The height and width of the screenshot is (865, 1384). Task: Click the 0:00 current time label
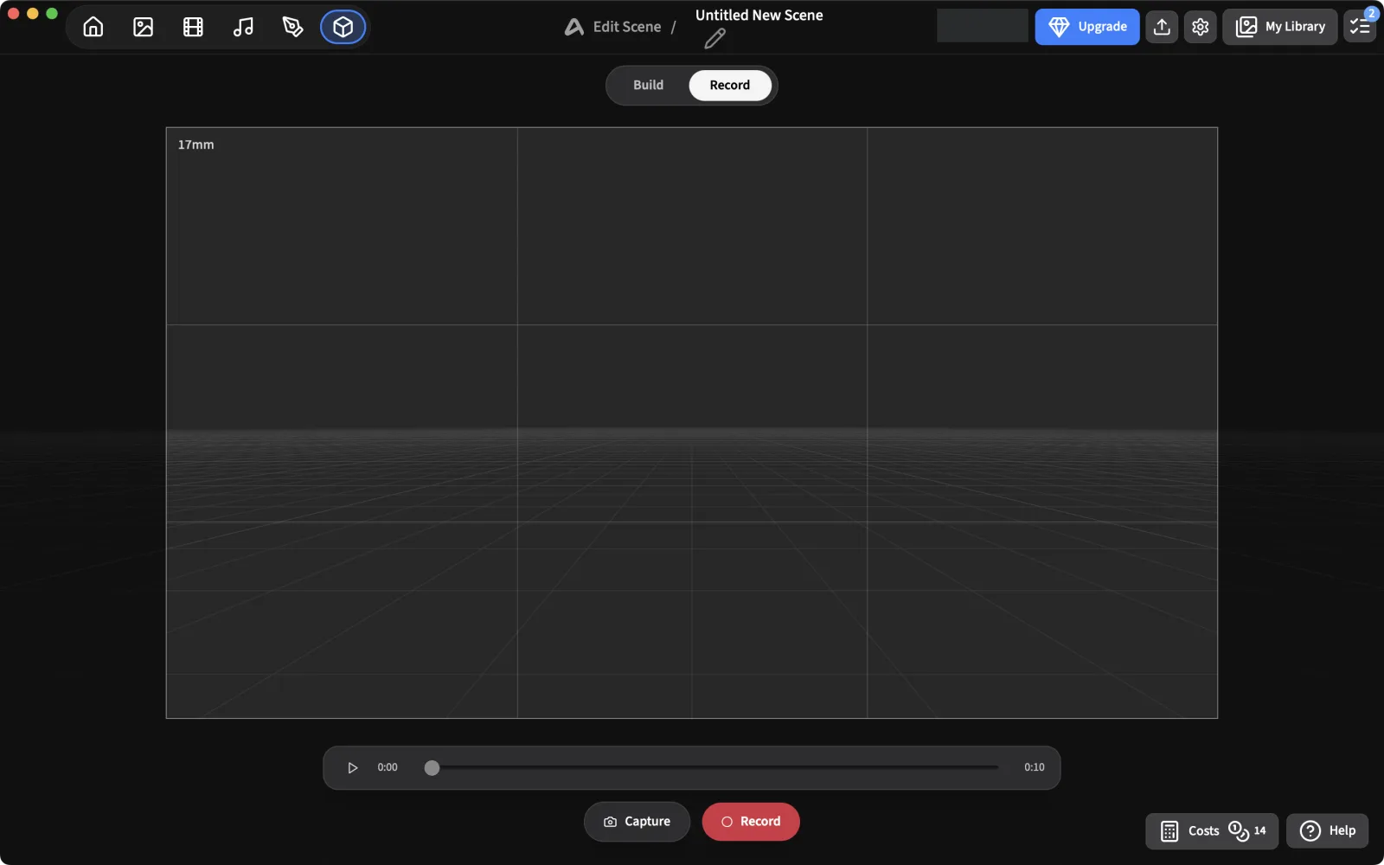coord(388,767)
